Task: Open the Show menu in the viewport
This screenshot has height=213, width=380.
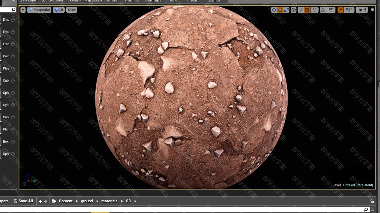Action: 72,10
